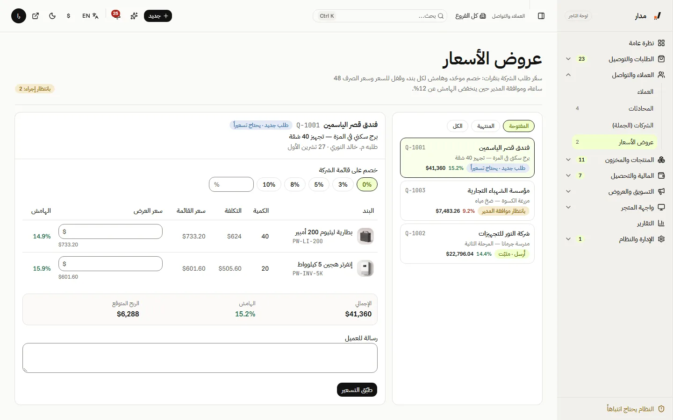Select the 10% discount option

(269, 184)
